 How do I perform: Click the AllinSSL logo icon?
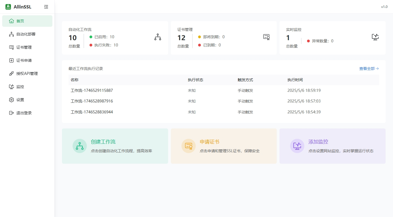pos(8,7)
